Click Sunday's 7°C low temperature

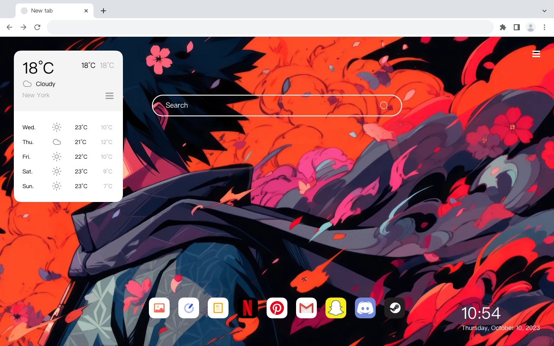(x=108, y=186)
